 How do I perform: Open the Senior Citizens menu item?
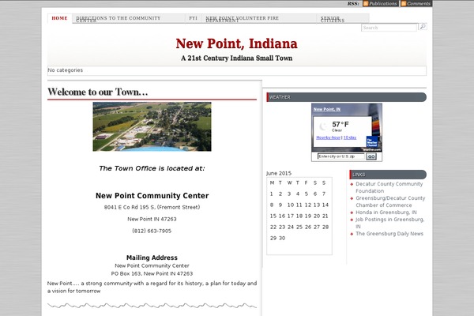(343, 18)
